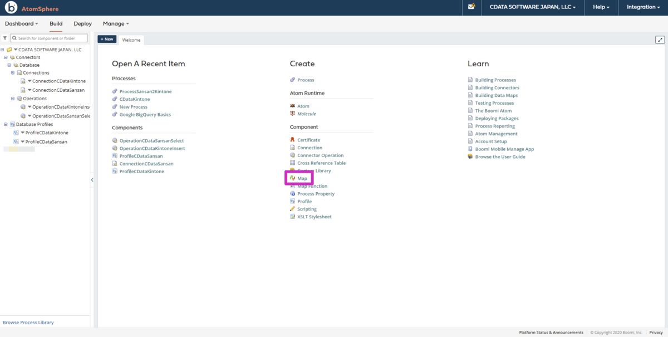Click the Certificate icon under Component
This screenshot has height=337, width=668.
pos(292,140)
